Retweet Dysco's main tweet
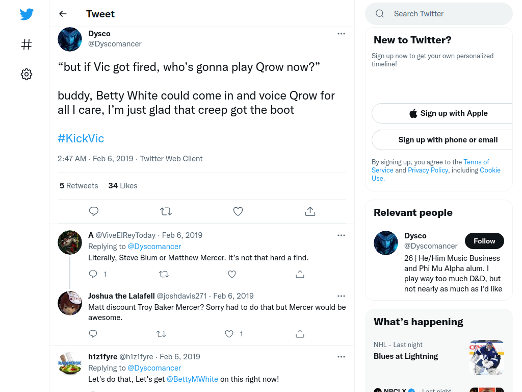Screen dimensions: 522x392 166,211
